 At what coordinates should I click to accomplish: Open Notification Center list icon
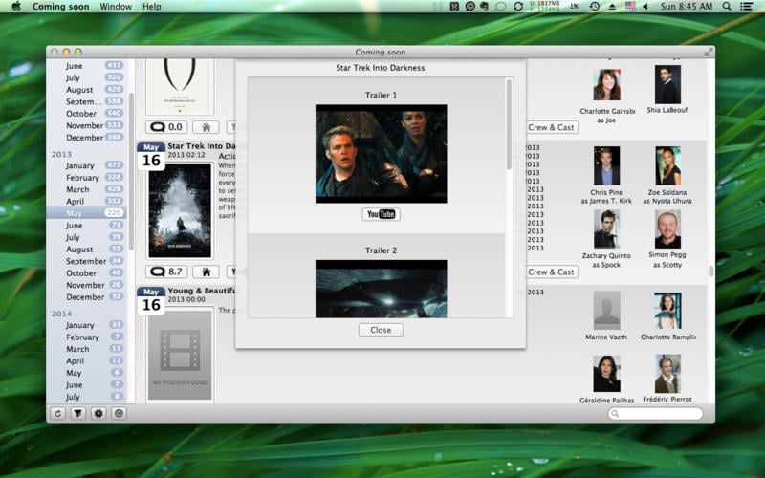coord(746,7)
